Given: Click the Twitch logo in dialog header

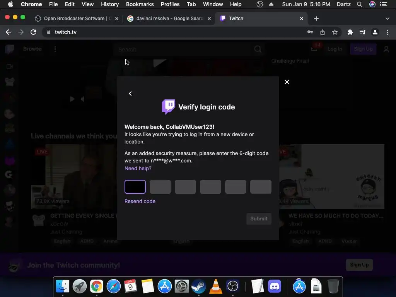Looking at the screenshot, I should [x=169, y=107].
